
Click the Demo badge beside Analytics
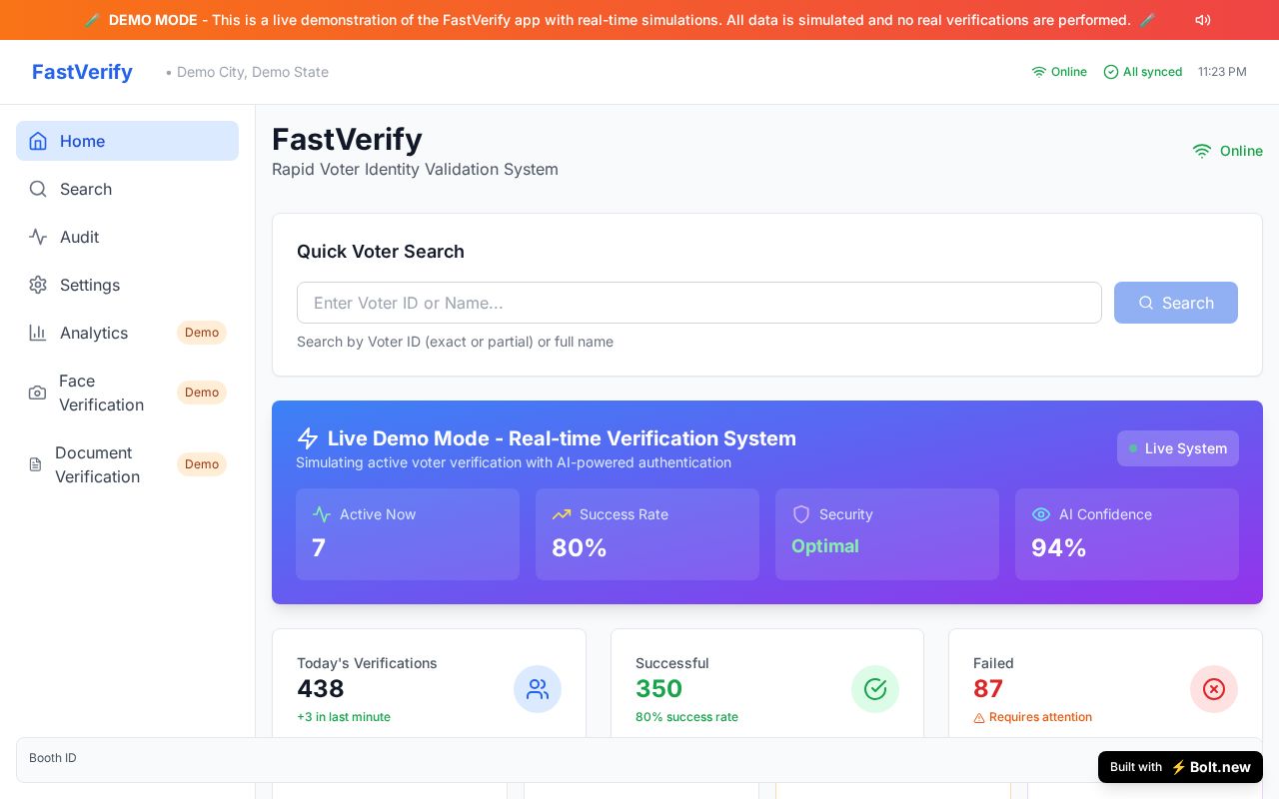click(202, 333)
